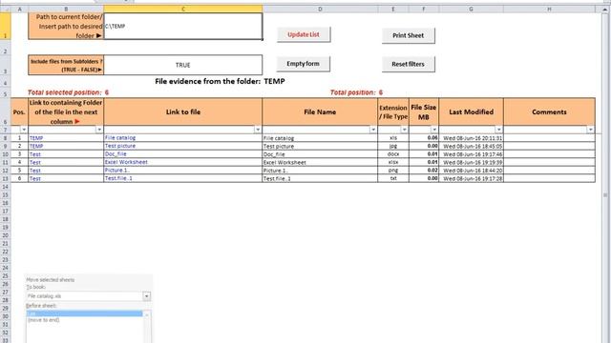611x343 pixels.
Task: Open the Excel Worksheet file link
Action: (126, 162)
